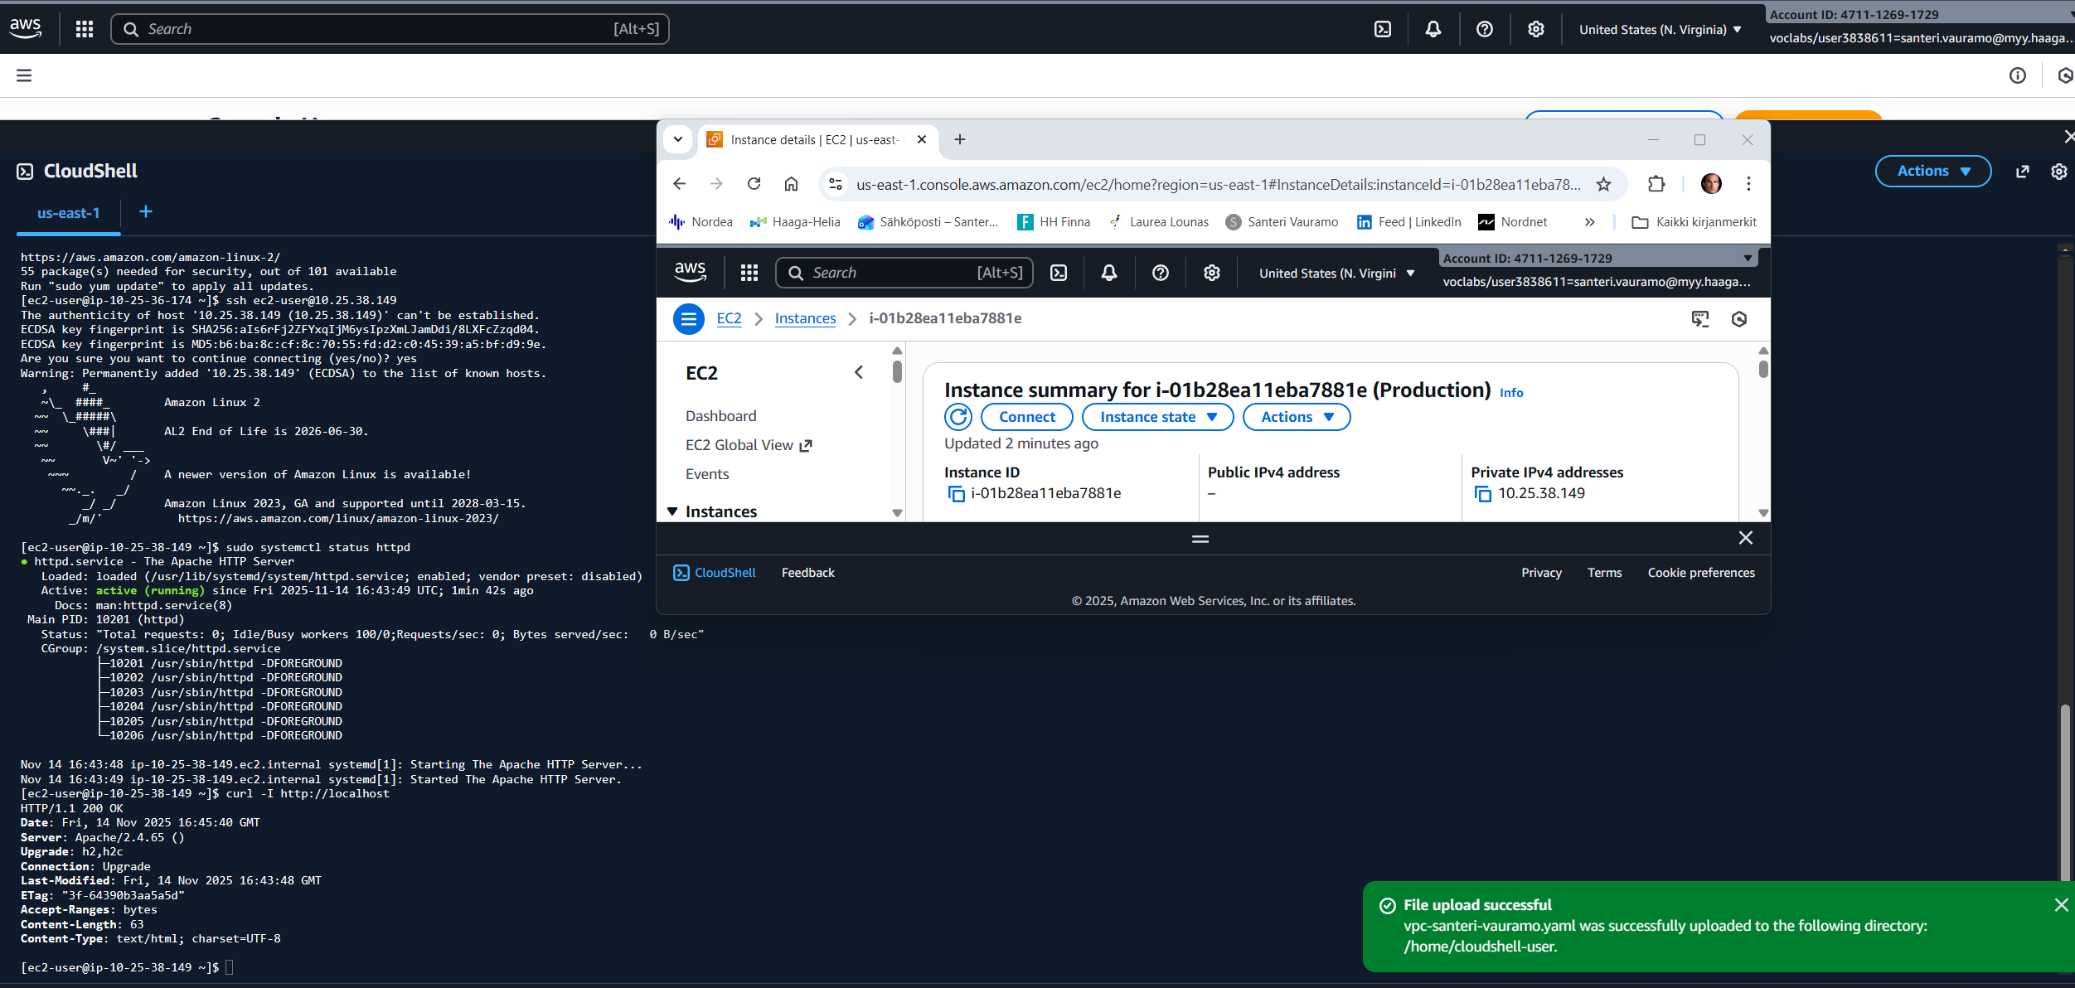Click the browser address bar URL

point(1217,184)
